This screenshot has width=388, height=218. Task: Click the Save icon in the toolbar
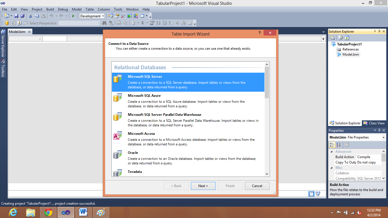16,16
